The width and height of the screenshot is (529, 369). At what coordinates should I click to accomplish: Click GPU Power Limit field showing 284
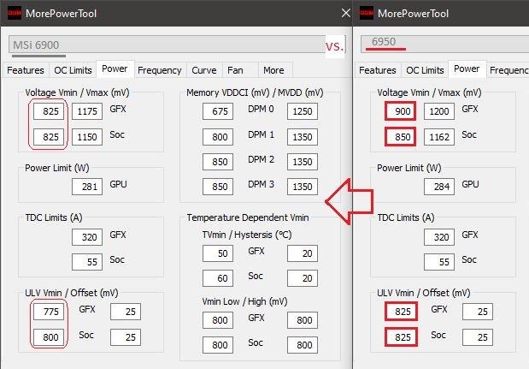[439, 187]
